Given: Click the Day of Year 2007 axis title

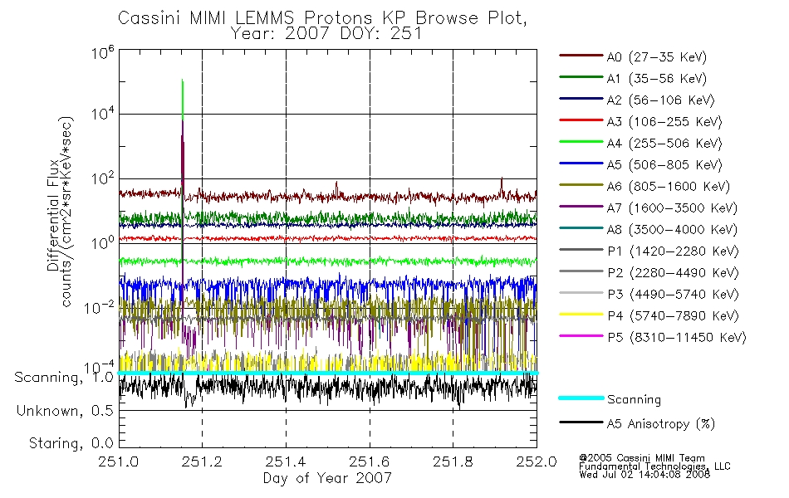Looking at the screenshot, I should coord(327,478).
